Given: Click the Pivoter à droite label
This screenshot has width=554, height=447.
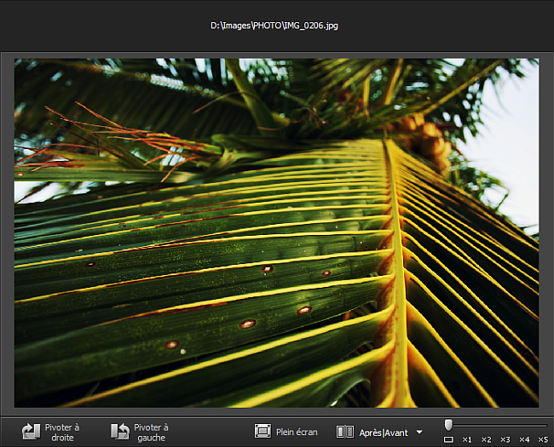Looking at the screenshot, I should [x=62, y=433].
